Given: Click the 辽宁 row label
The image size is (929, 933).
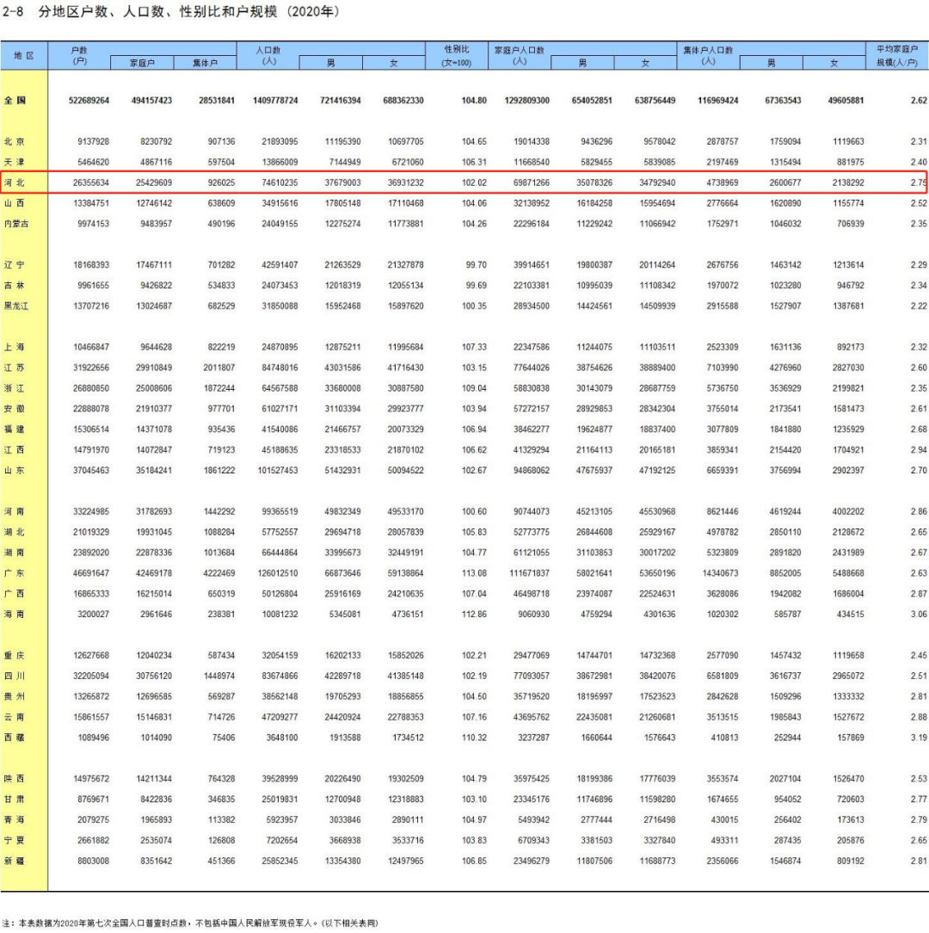Looking at the screenshot, I should (15, 265).
